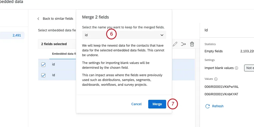254x127 pixels.
Task: Click the pencil edit icon
Action: click(175, 44)
